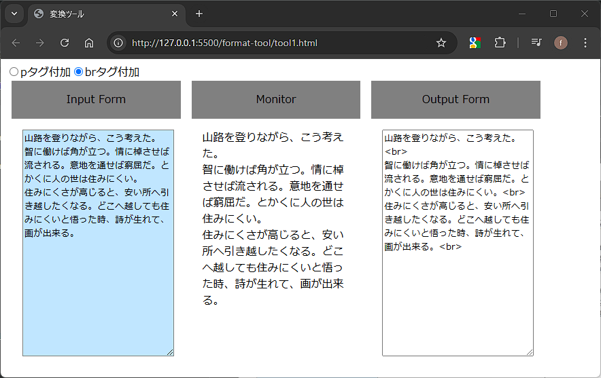This screenshot has height=378, width=601.
Task: View site information icon in address bar
Action: (x=118, y=43)
